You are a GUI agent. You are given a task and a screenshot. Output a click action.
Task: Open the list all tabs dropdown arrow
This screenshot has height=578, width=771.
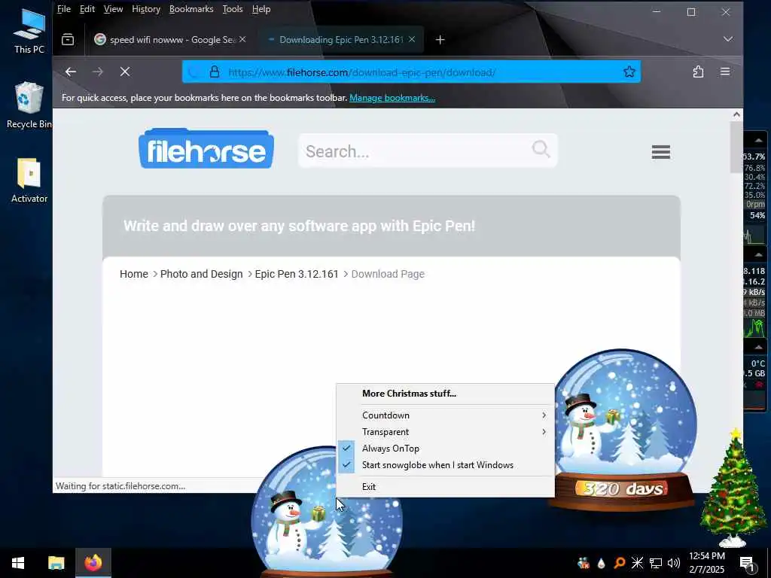click(728, 39)
